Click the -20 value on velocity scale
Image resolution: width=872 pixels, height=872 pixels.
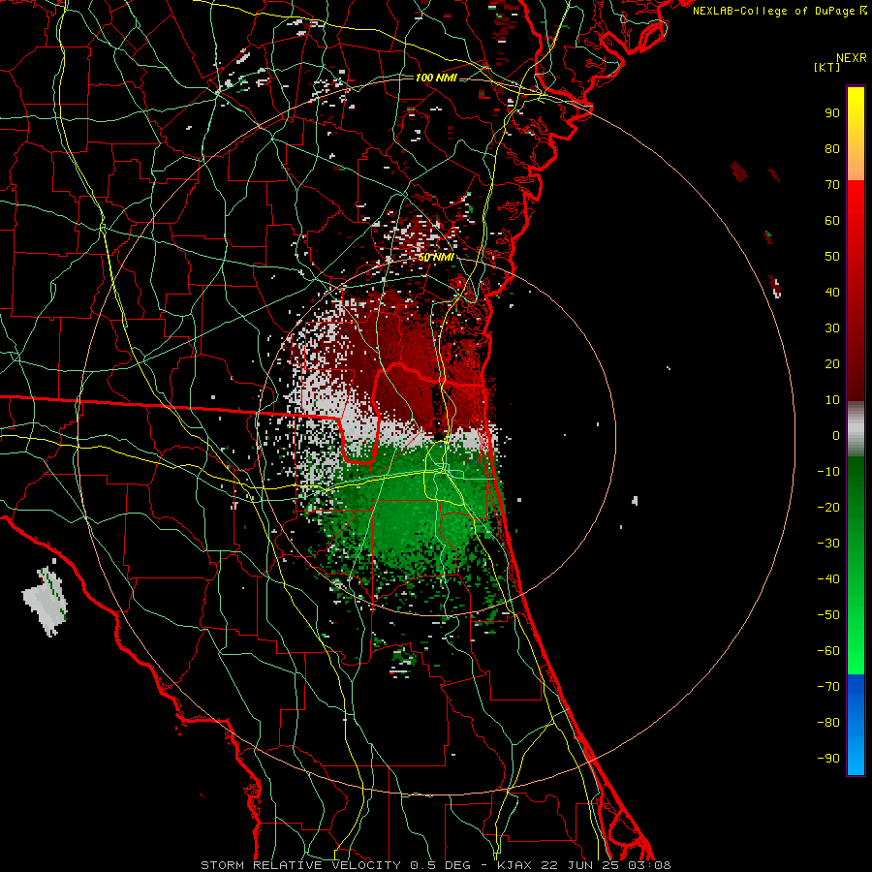(x=828, y=507)
